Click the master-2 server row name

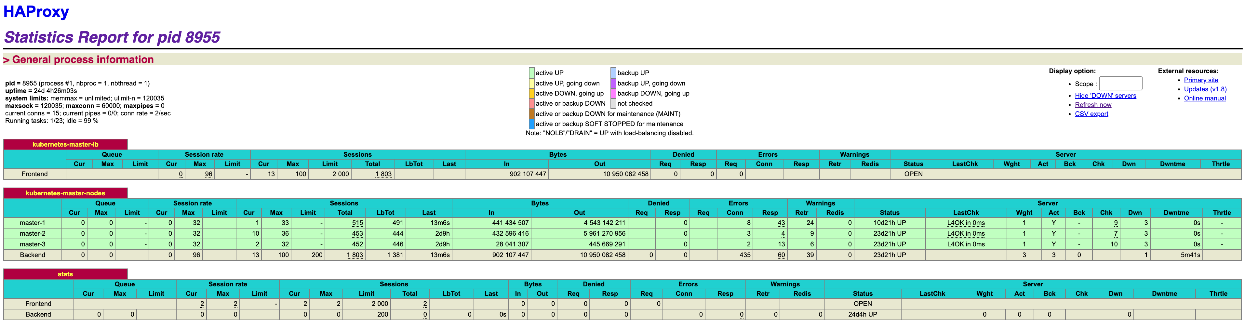[33, 234]
